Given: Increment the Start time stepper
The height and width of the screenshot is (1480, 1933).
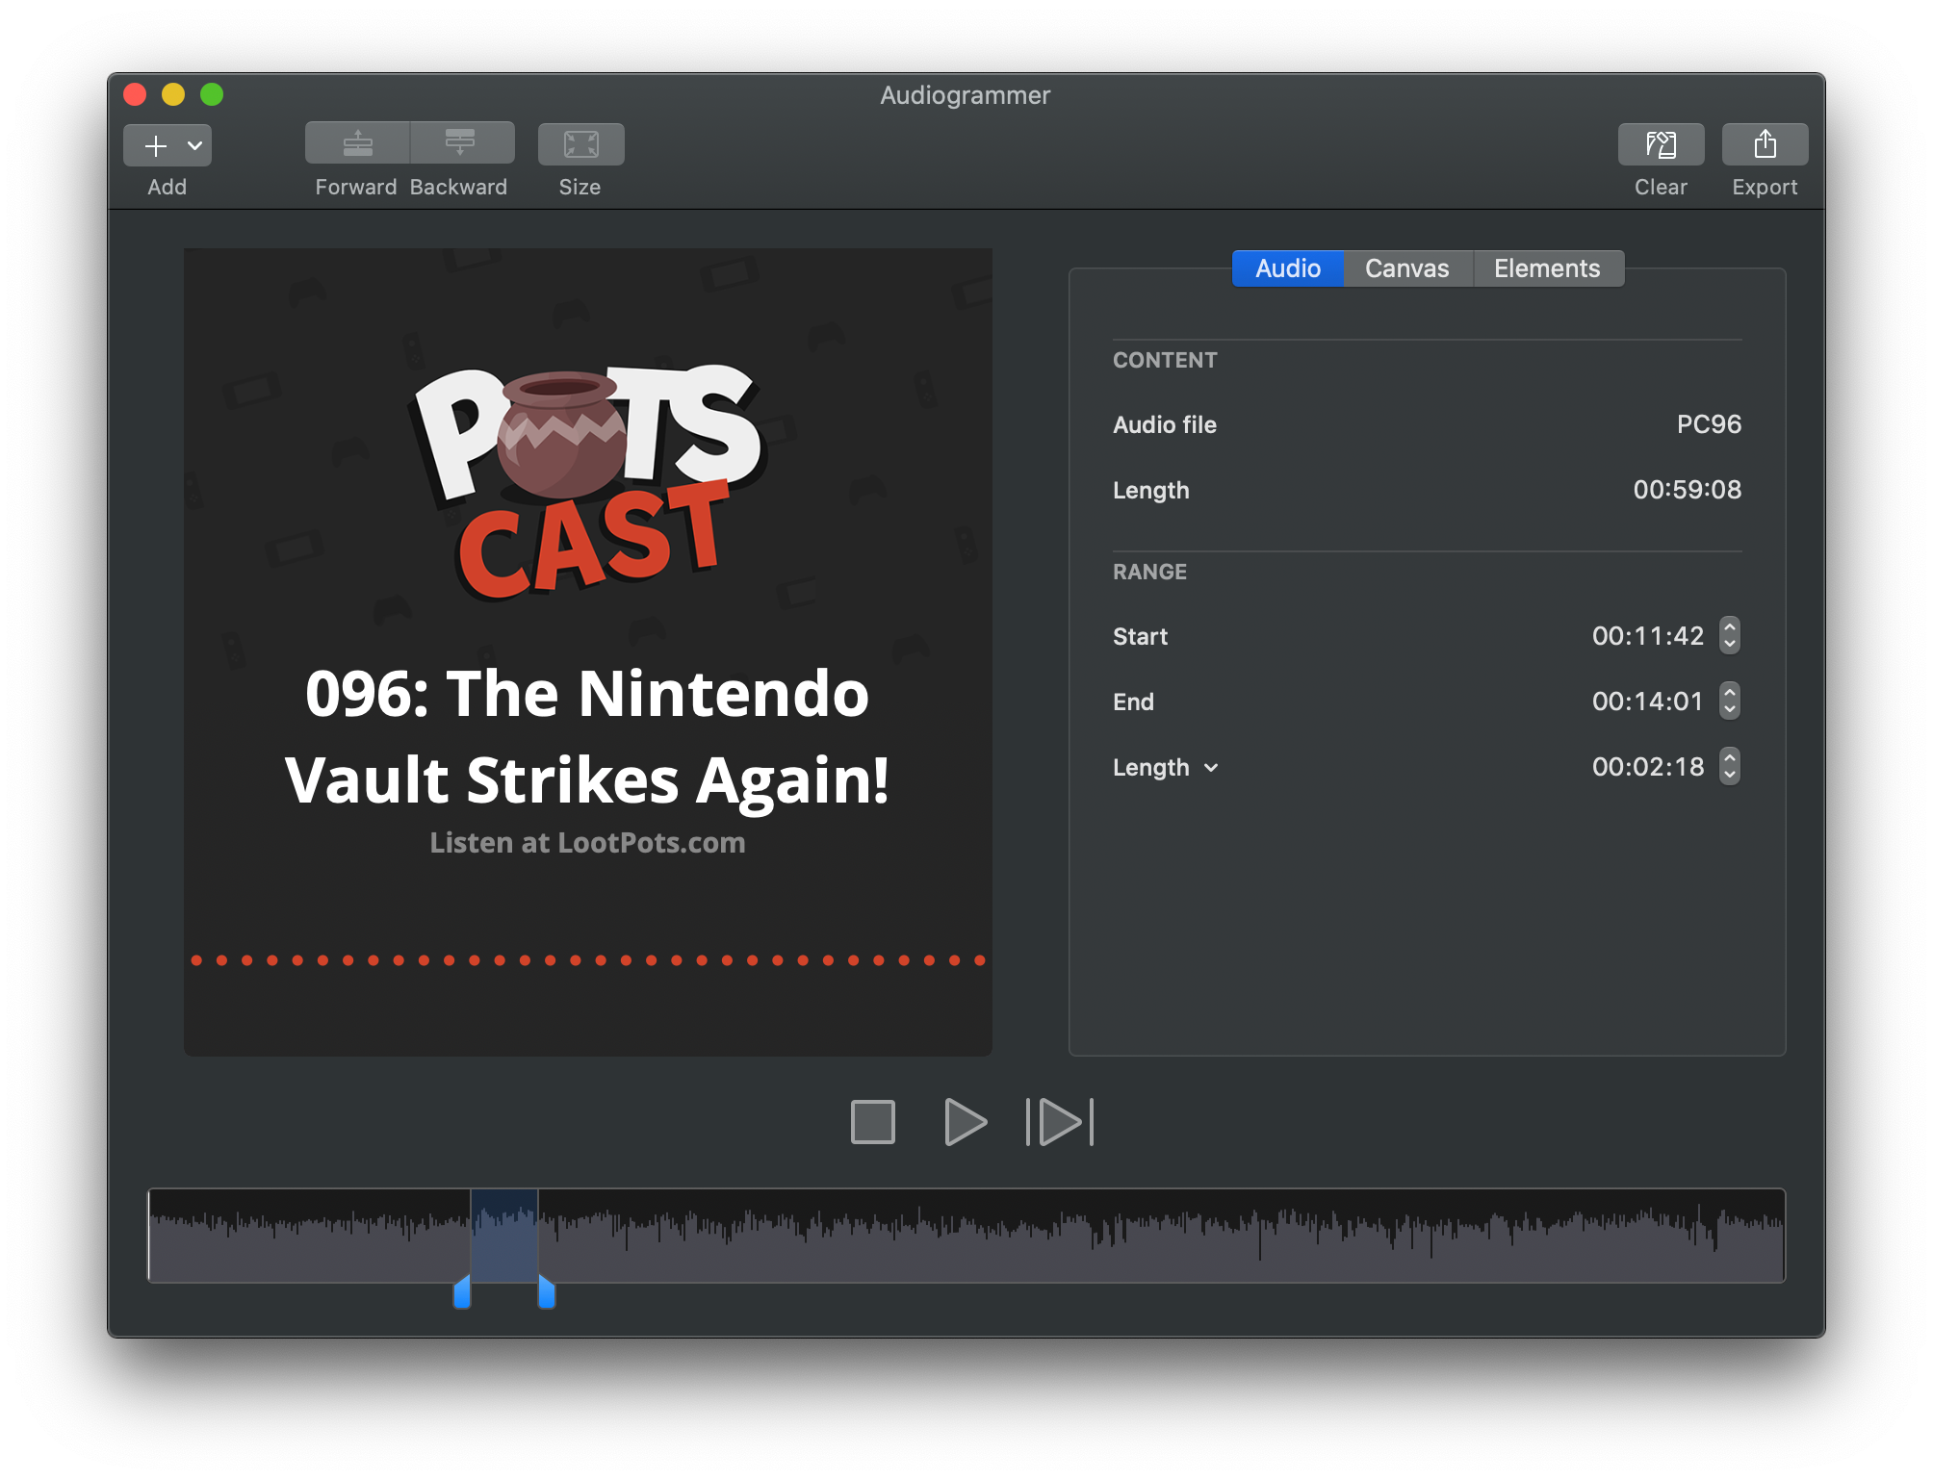Looking at the screenshot, I should [1730, 628].
